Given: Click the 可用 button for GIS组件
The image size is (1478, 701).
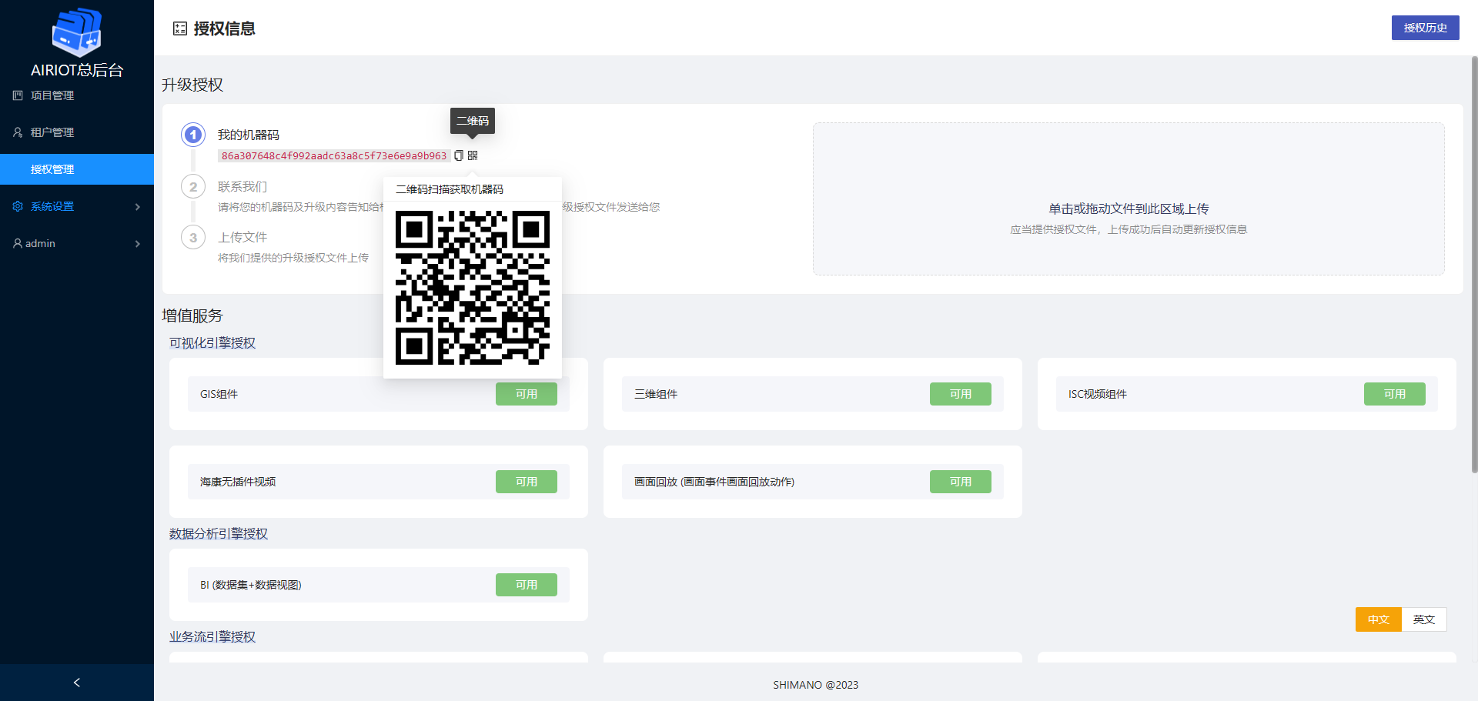Looking at the screenshot, I should click(527, 394).
